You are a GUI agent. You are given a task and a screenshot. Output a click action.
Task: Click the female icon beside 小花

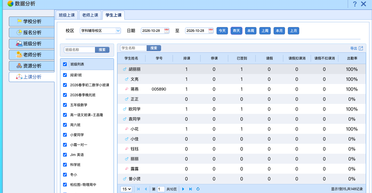pyautogui.click(x=127, y=129)
